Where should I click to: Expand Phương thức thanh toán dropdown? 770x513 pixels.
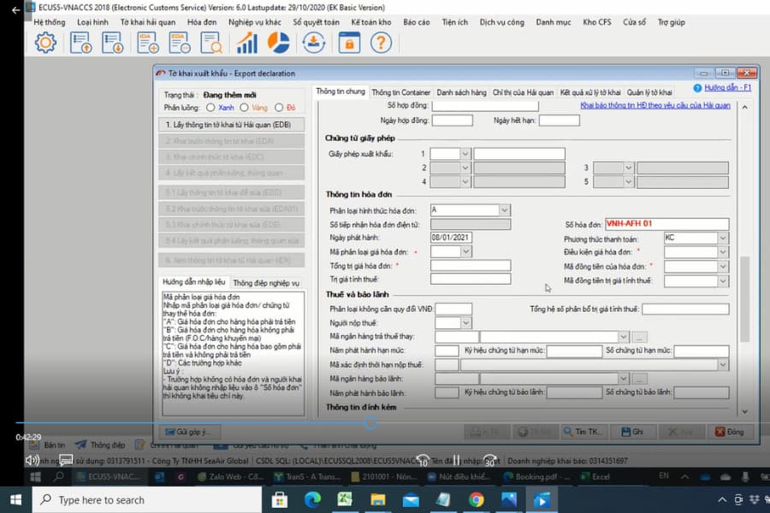tap(723, 238)
